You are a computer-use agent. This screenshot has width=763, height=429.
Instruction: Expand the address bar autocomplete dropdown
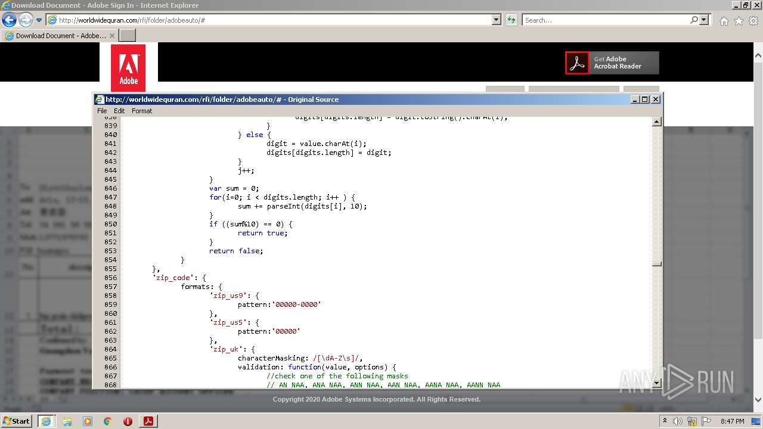pyautogui.click(x=497, y=20)
